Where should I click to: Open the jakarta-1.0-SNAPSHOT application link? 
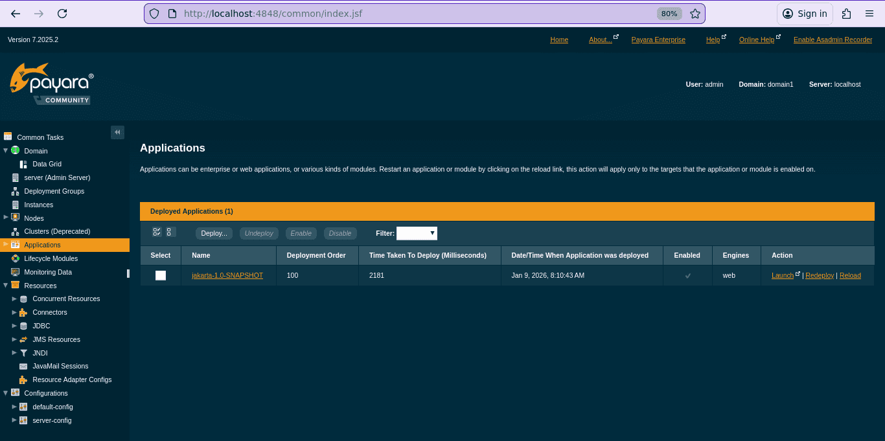(x=227, y=275)
